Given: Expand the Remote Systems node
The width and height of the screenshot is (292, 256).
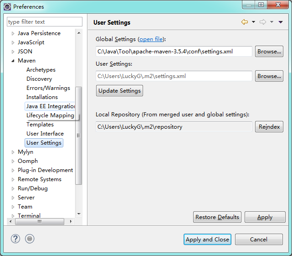Looking at the screenshot, I should click(13, 179).
